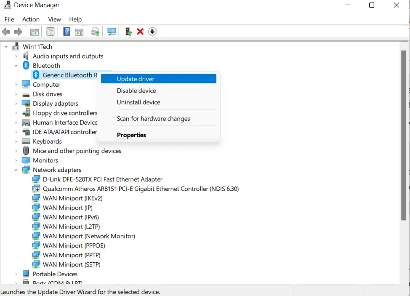410x296 pixels.
Task: Click the blue Help question mark icon
Action: (x=67, y=32)
